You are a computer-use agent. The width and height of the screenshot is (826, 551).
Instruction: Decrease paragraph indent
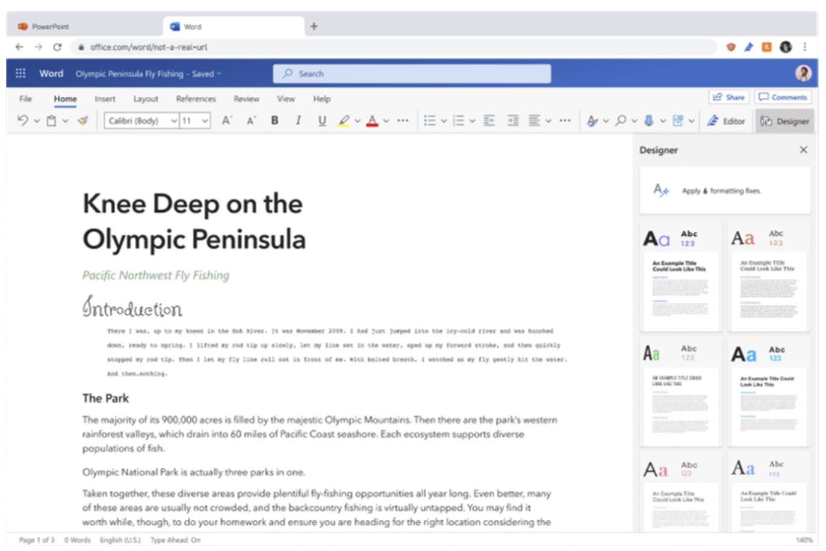click(489, 120)
